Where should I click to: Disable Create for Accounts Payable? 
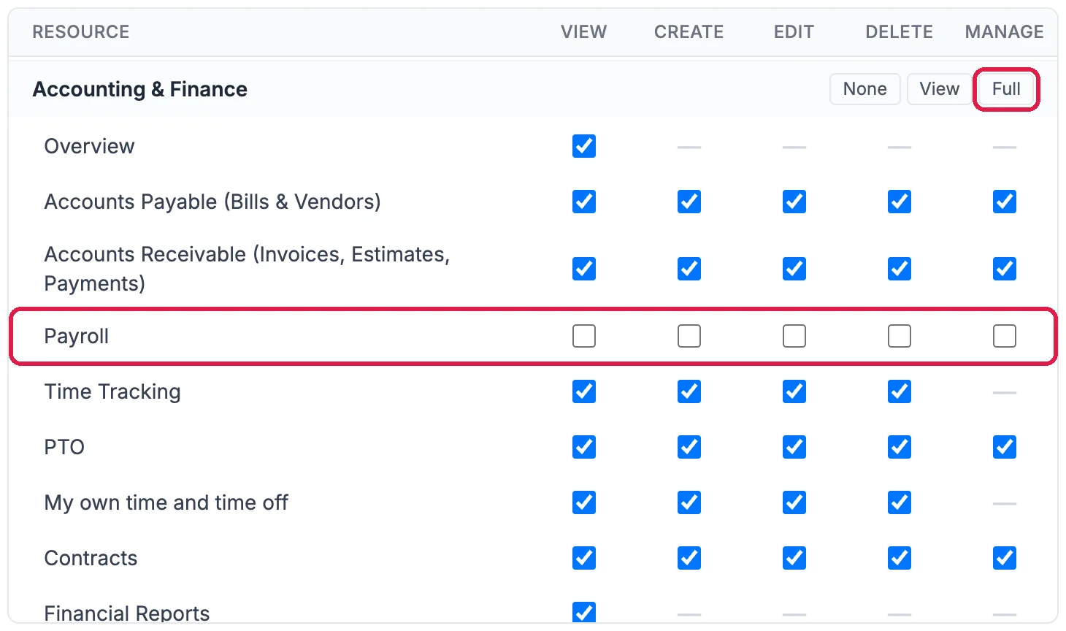pyautogui.click(x=689, y=202)
